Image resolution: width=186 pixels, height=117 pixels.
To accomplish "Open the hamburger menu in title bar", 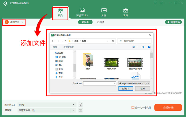I will [161, 3].
